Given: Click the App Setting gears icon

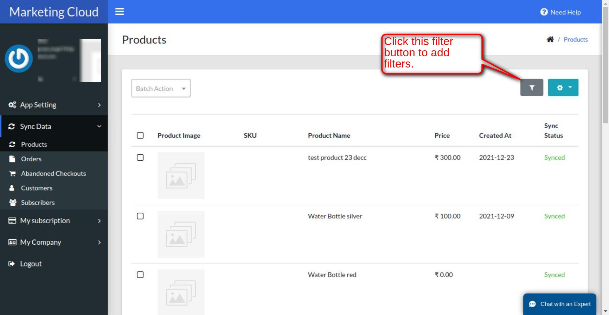Looking at the screenshot, I should 12,105.
